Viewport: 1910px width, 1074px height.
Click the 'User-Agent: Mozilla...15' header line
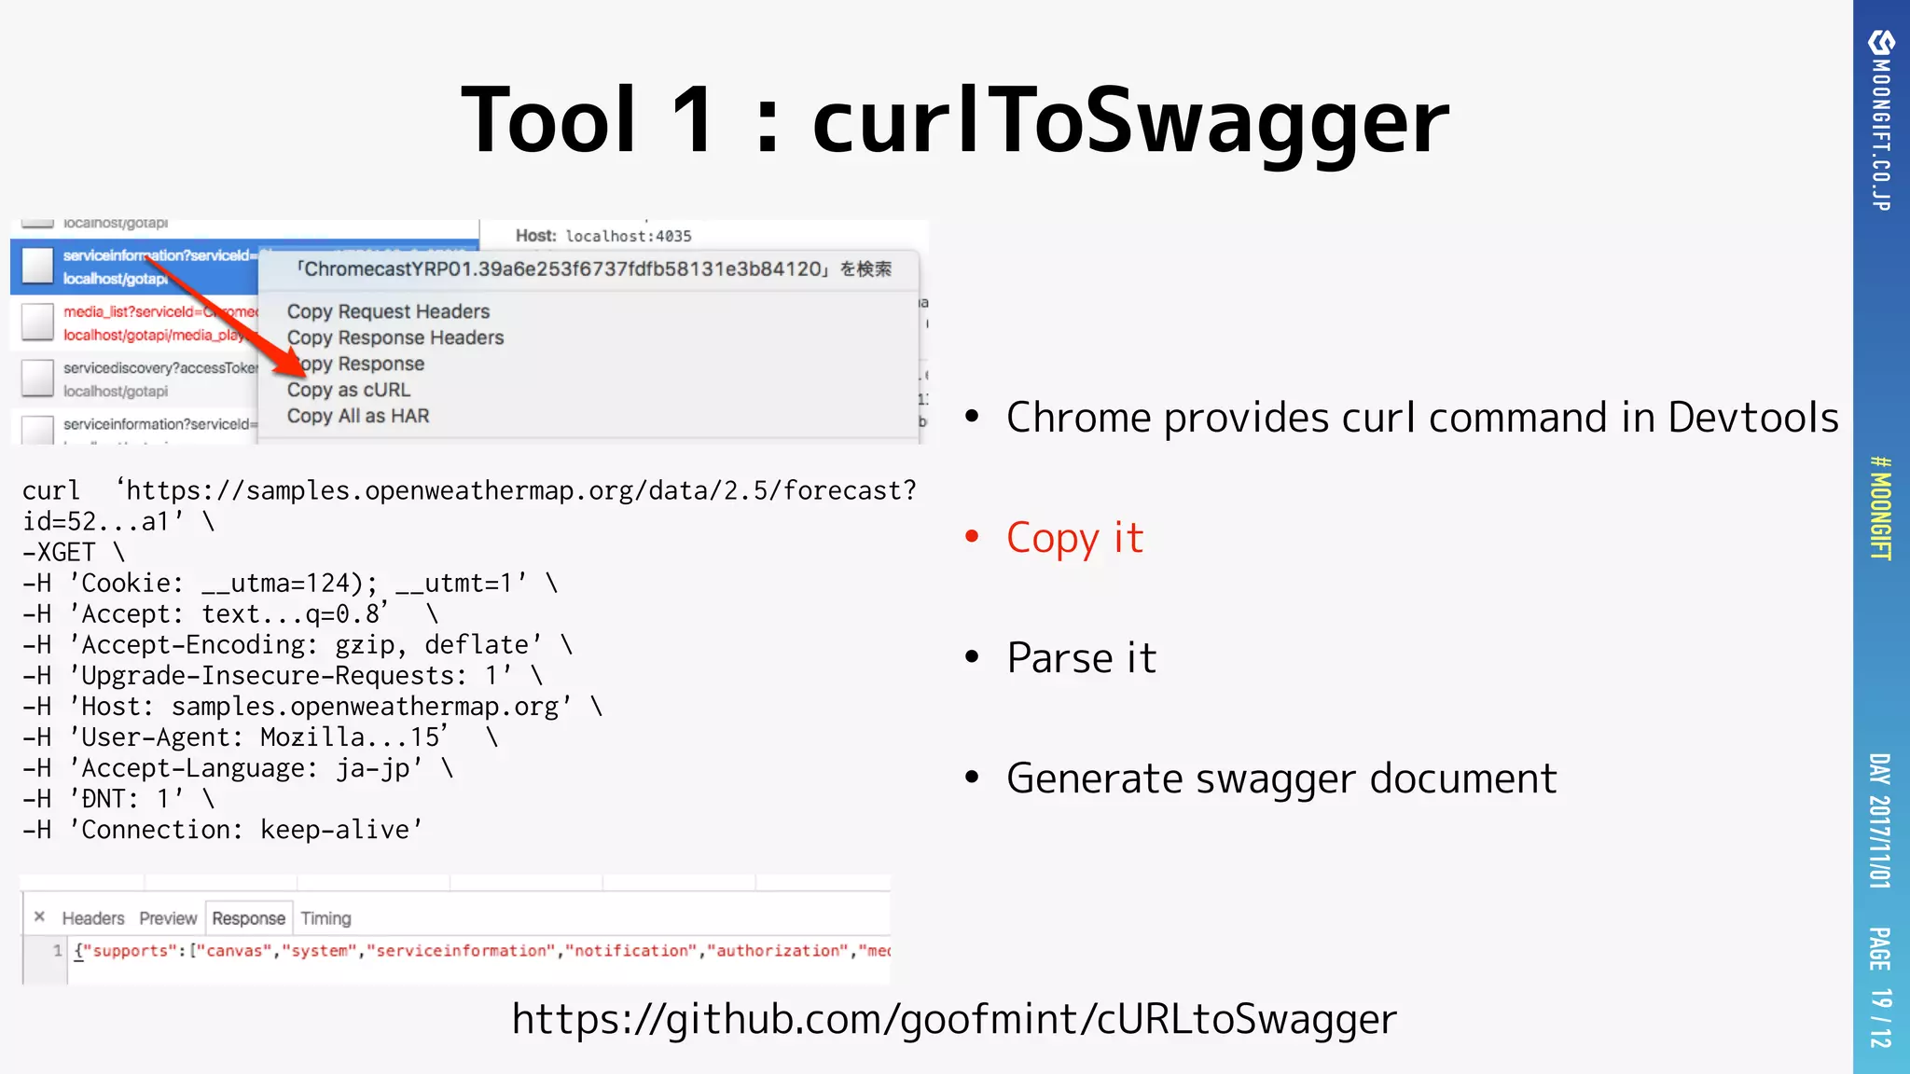(x=260, y=737)
